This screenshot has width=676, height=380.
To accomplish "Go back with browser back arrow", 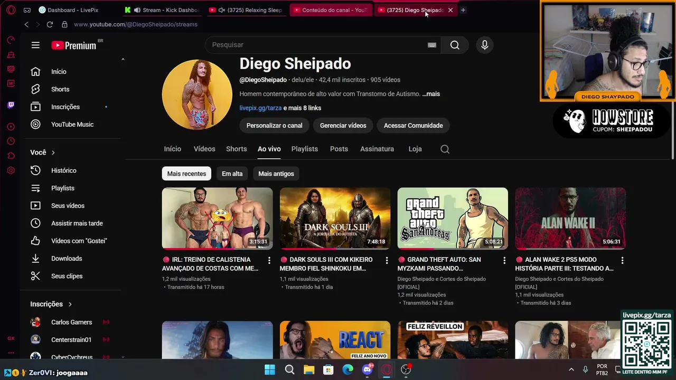I will pos(26,24).
